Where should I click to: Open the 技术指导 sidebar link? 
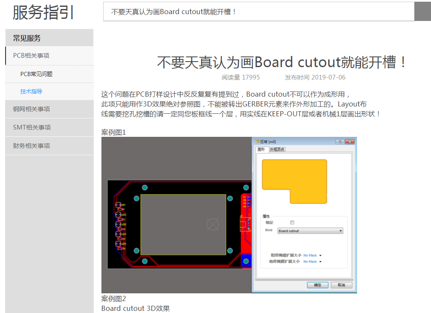coord(31,92)
